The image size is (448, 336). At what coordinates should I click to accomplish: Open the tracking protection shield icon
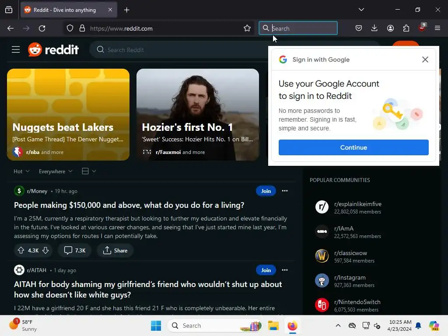tap(70, 28)
